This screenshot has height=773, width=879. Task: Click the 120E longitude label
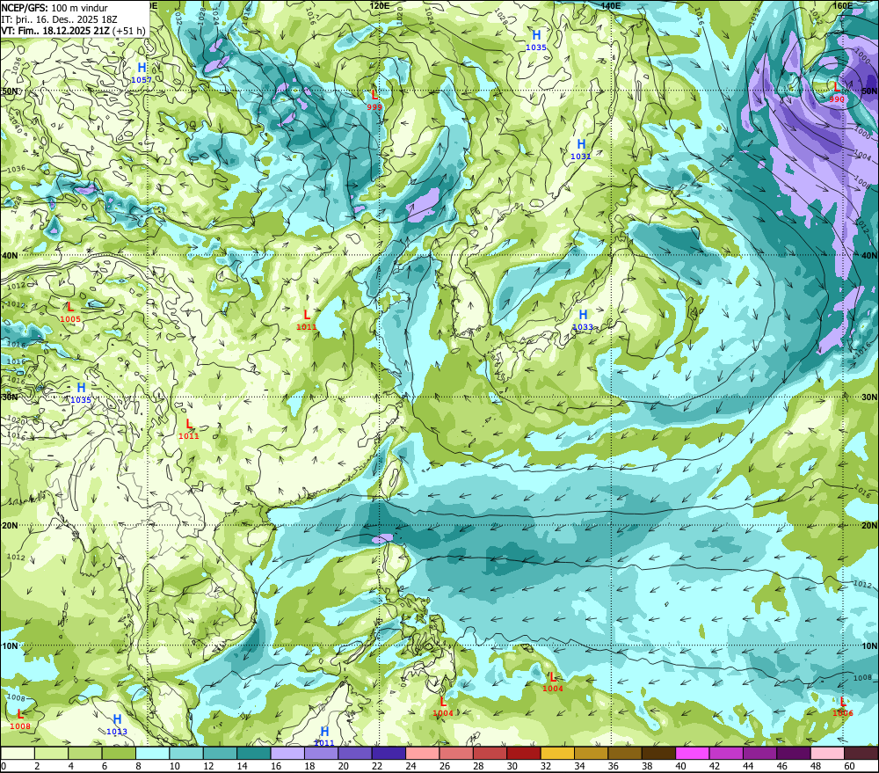coord(380,5)
